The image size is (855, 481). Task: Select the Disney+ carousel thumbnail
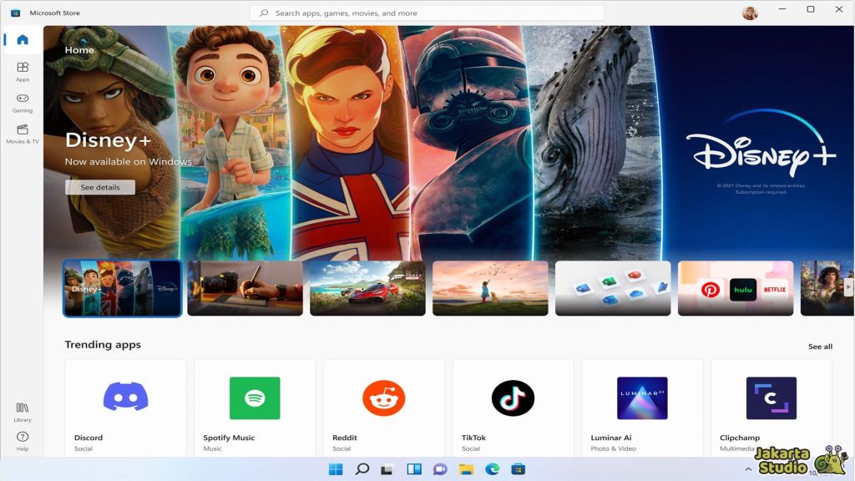pos(122,288)
